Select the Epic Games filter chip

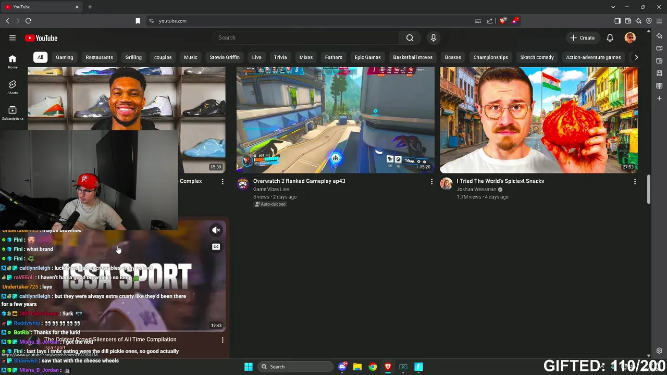(367, 57)
